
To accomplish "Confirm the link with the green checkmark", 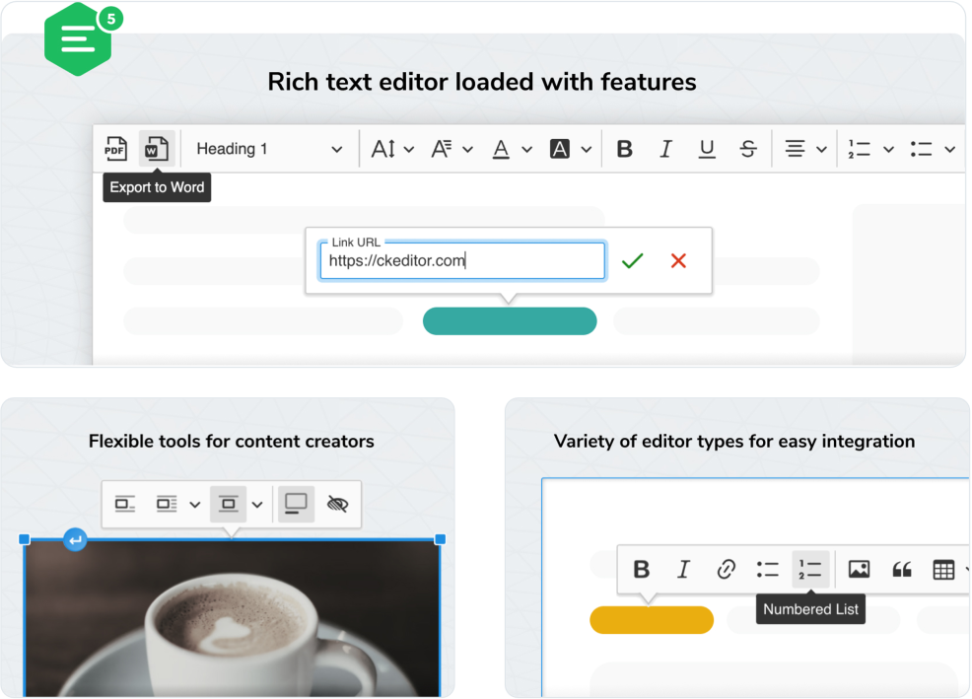I will [x=632, y=260].
